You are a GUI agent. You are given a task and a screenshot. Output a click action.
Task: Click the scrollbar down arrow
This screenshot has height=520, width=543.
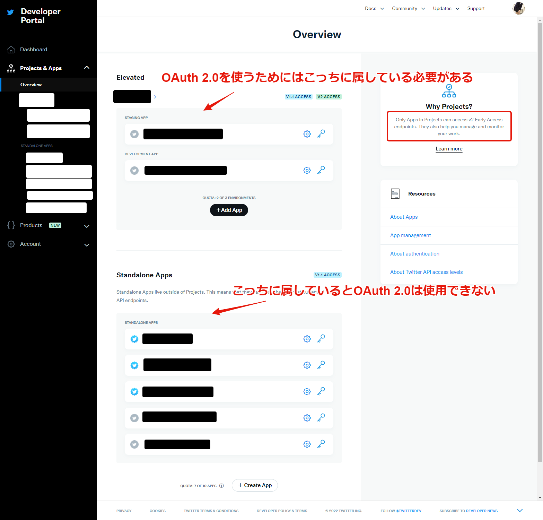(540, 498)
